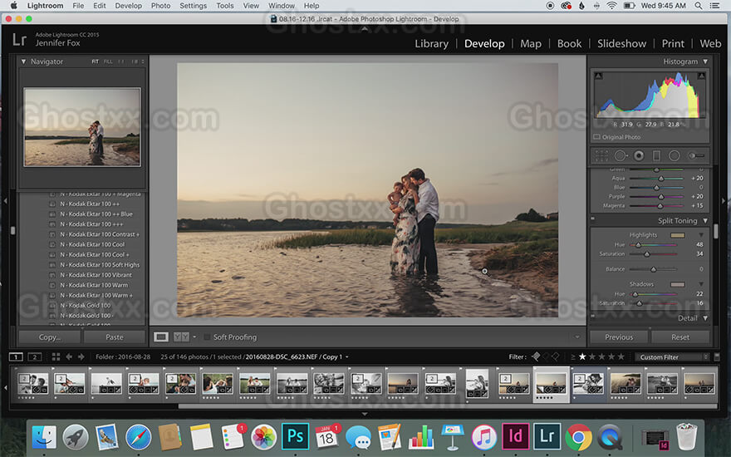Image resolution: width=731 pixels, height=457 pixels.
Task: Set filter rating to three stars
Action: [x=602, y=356]
